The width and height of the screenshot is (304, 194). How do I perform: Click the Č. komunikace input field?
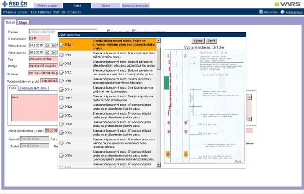click(x=39, y=39)
